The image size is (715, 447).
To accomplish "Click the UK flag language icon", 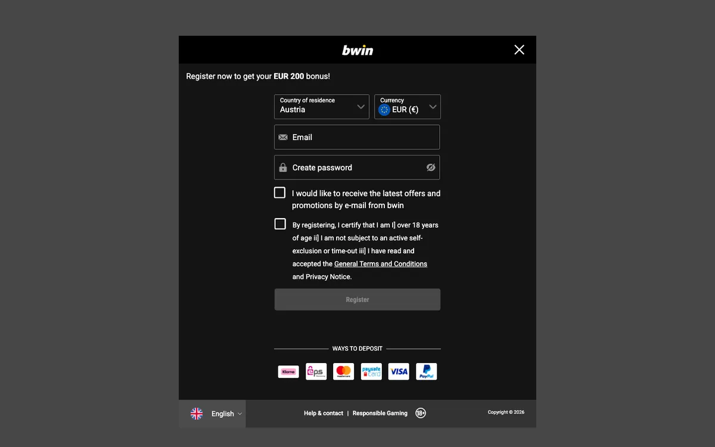I will [x=197, y=414].
